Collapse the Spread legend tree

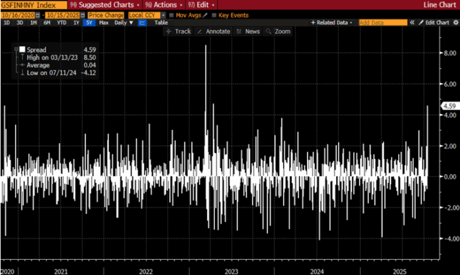pos(16,49)
